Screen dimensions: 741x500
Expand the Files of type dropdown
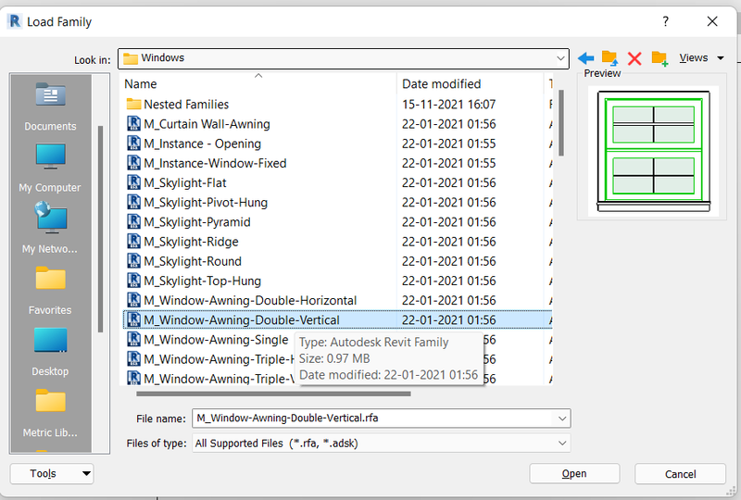coord(562,444)
